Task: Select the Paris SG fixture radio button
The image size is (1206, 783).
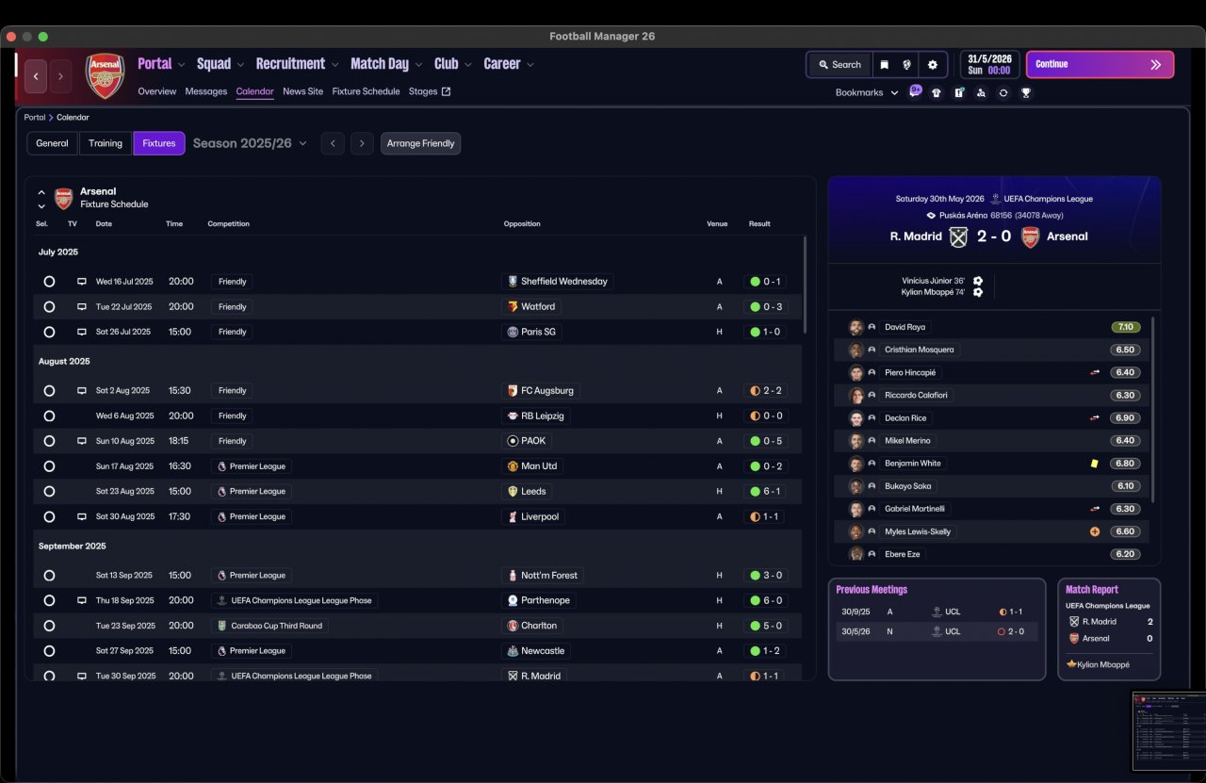Action: [x=49, y=333]
